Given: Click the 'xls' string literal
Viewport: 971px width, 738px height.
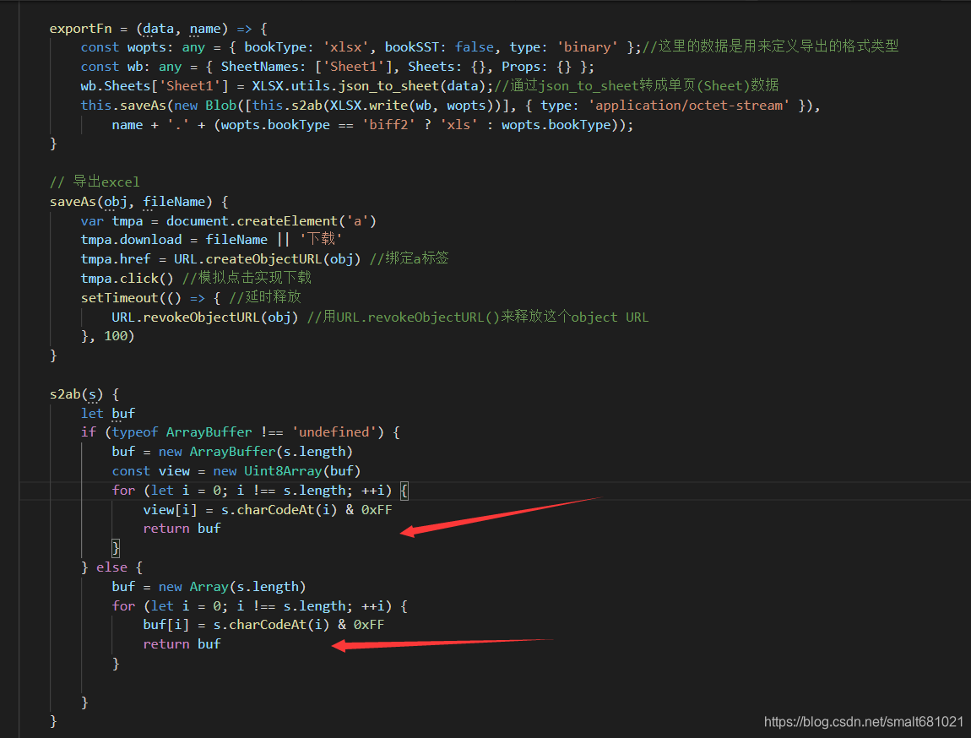Looking at the screenshot, I should coord(458,124).
